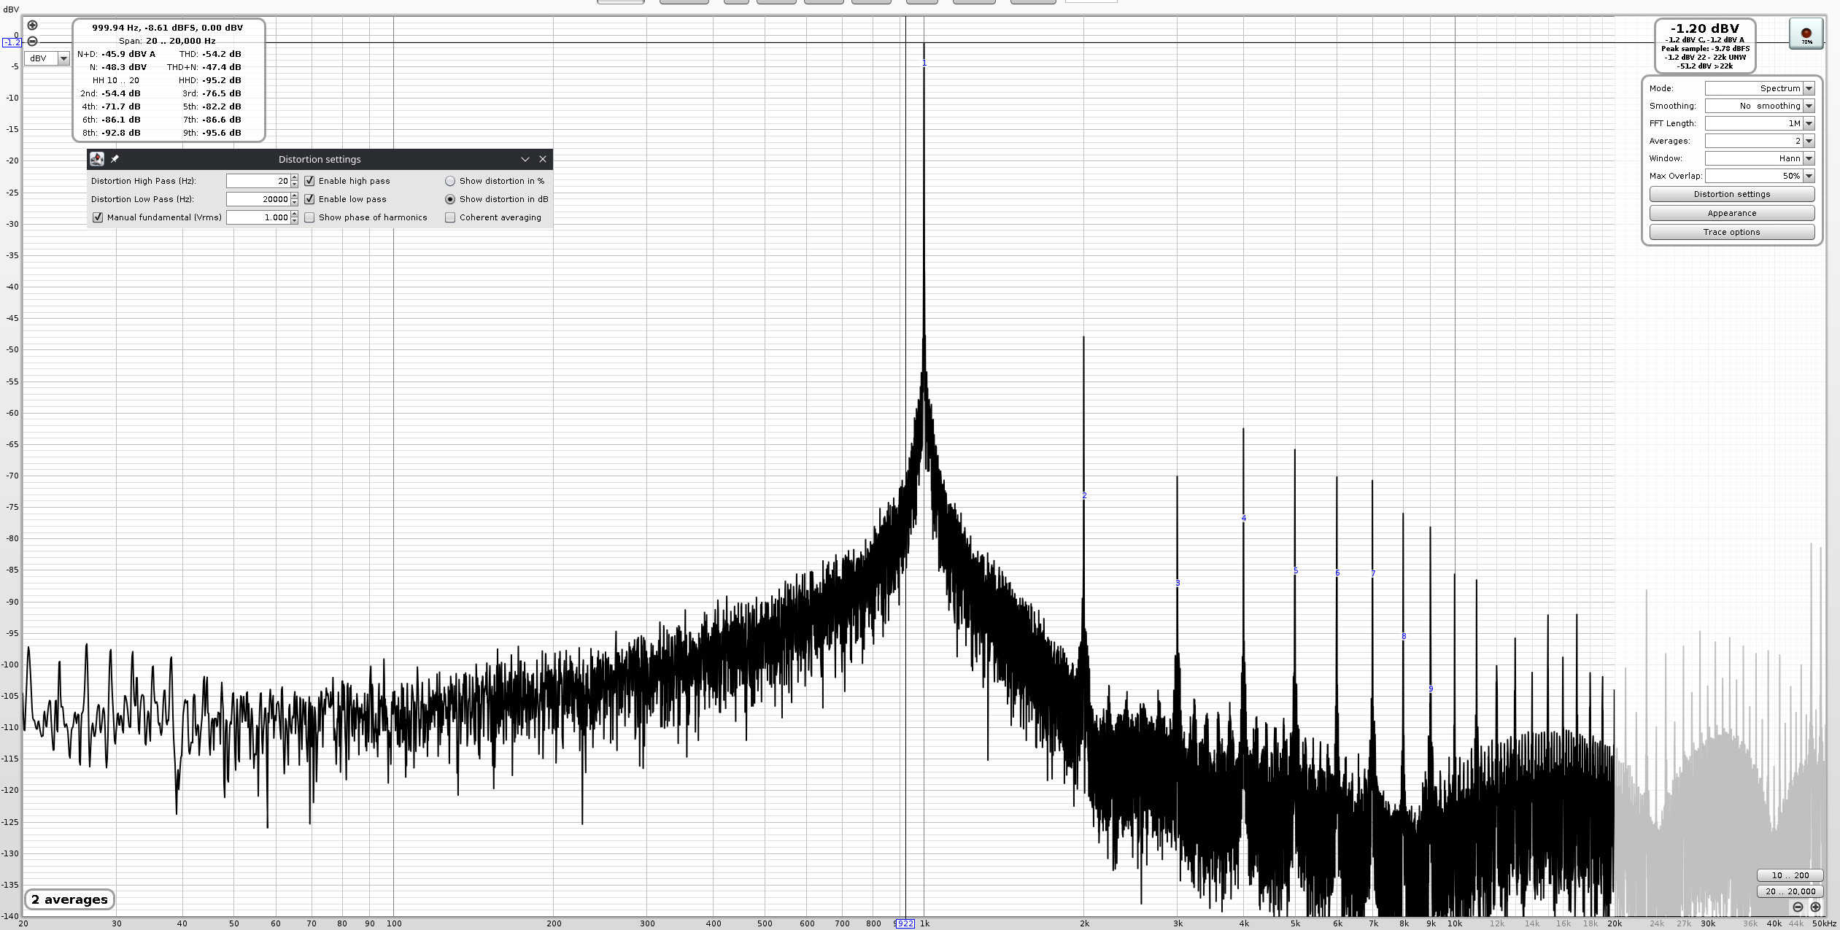This screenshot has height=930, width=1840.
Task: Toggle Enable low pass checkbox
Action: point(309,199)
